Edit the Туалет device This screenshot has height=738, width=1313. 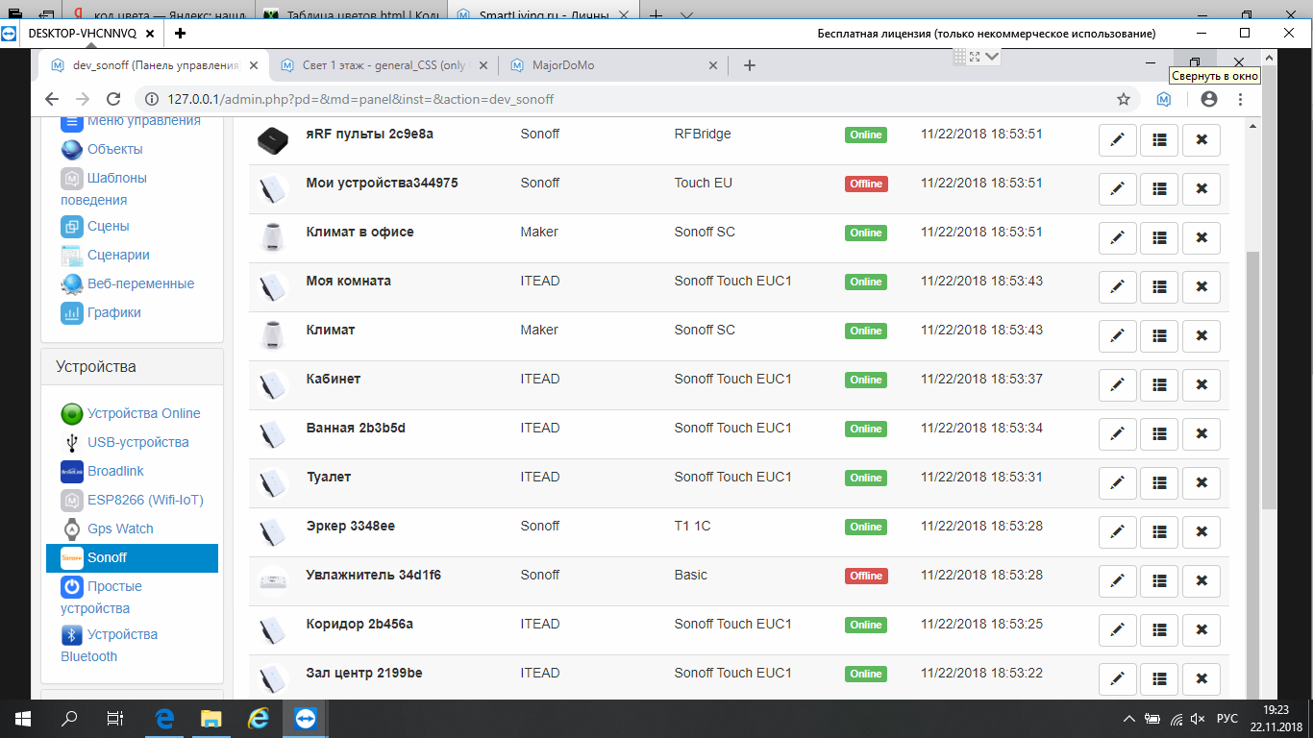click(1117, 483)
